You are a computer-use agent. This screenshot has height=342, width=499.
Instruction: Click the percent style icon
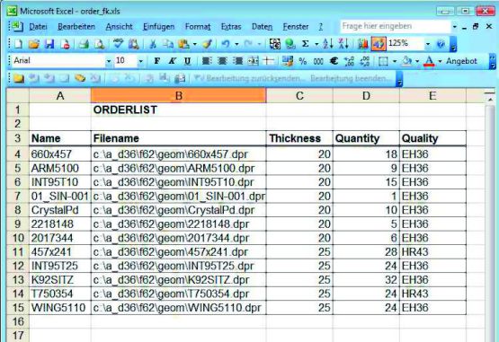(303, 61)
